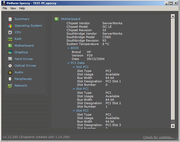Show the RAM section
This screenshot has width=180, height=142.
[18, 39]
